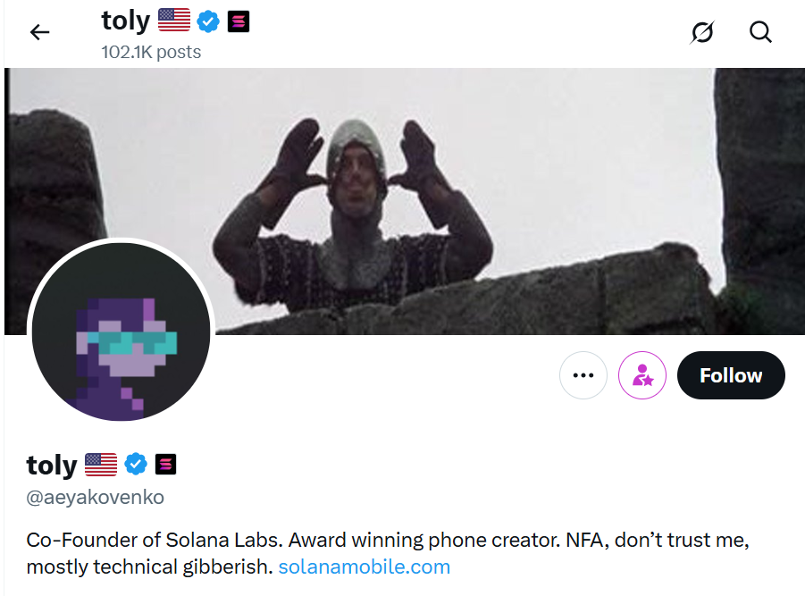The image size is (805, 596).
Task: Open Grok profile summary icon
Action: (702, 33)
